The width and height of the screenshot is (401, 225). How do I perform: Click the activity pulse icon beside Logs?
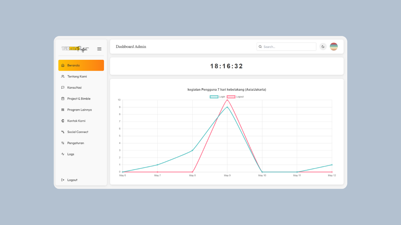(63, 154)
